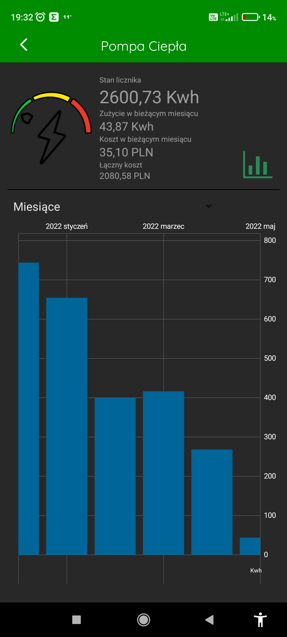The image size is (287, 637).
Task: Tap the meter reading 2600,73 Kwh
Action: click(149, 97)
